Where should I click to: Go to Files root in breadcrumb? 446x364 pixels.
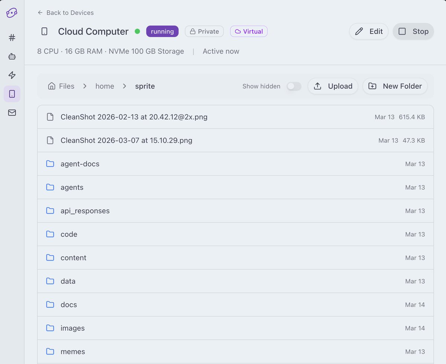(67, 86)
